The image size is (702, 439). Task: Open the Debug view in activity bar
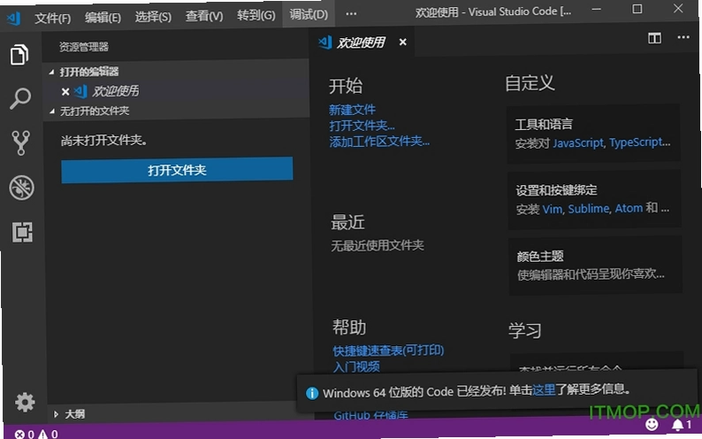(x=21, y=188)
